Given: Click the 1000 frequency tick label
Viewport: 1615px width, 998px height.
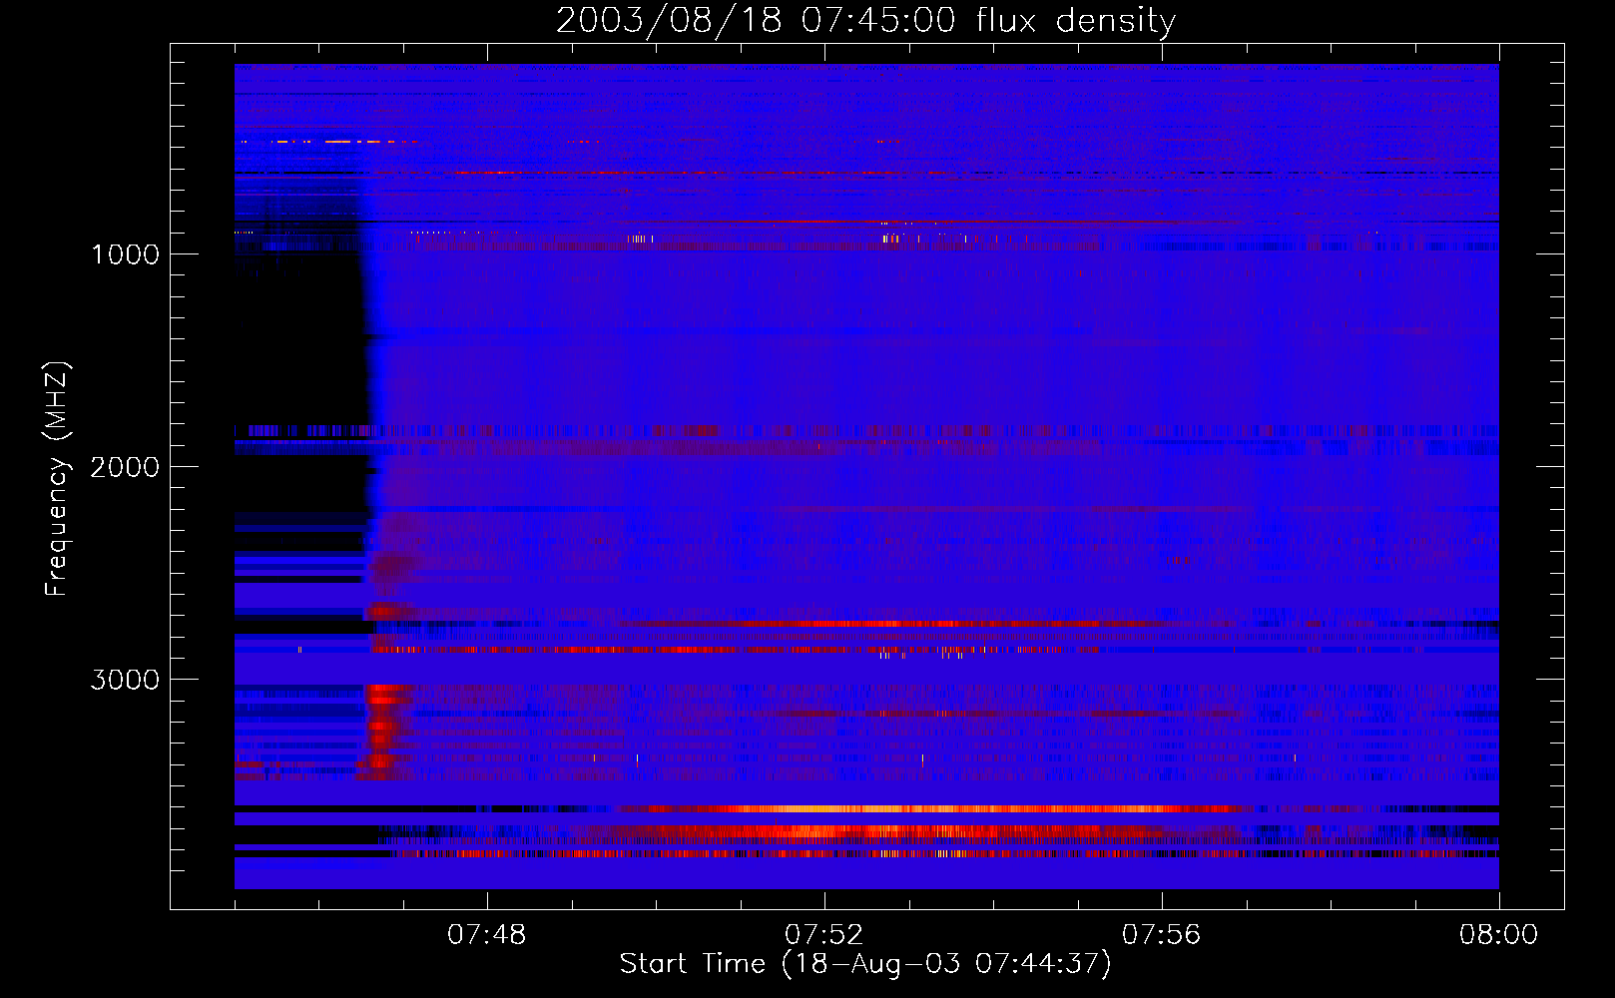Looking at the screenshot, I should point(126,254).
